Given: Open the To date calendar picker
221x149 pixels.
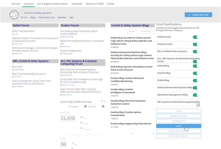Looking at the screenshot, I should 103,106.
